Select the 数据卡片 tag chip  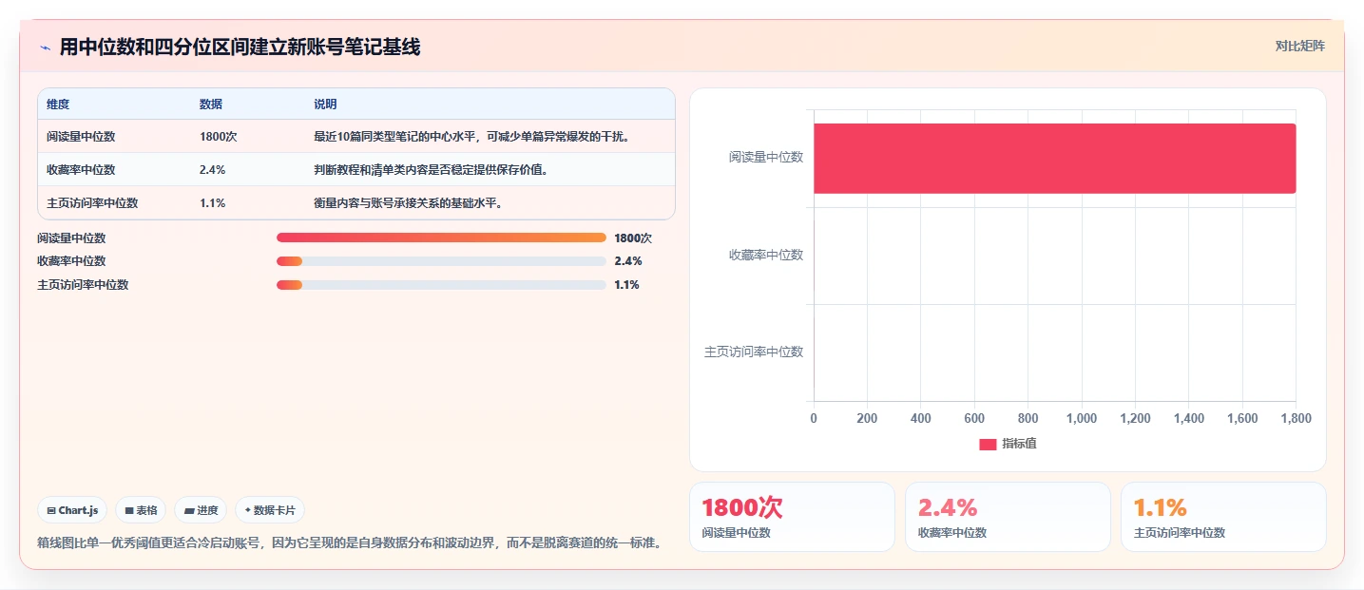(270, 510)
